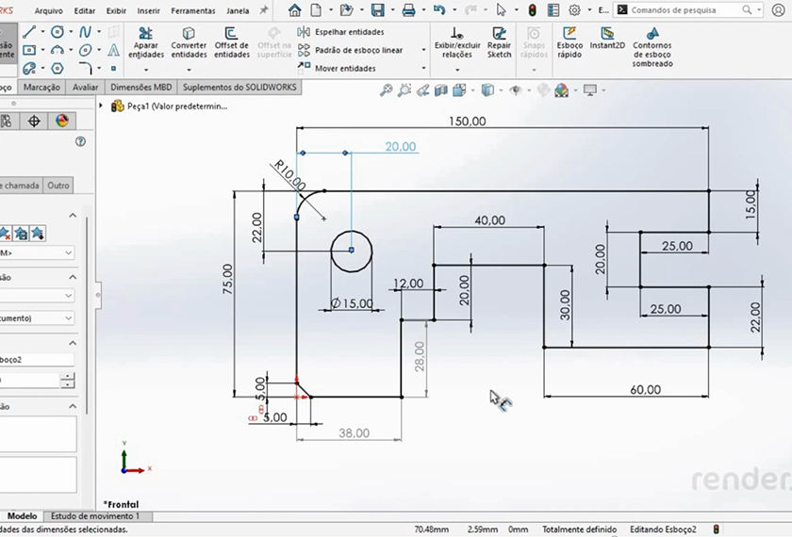Click Converter entidades tool

coord(189,43)
